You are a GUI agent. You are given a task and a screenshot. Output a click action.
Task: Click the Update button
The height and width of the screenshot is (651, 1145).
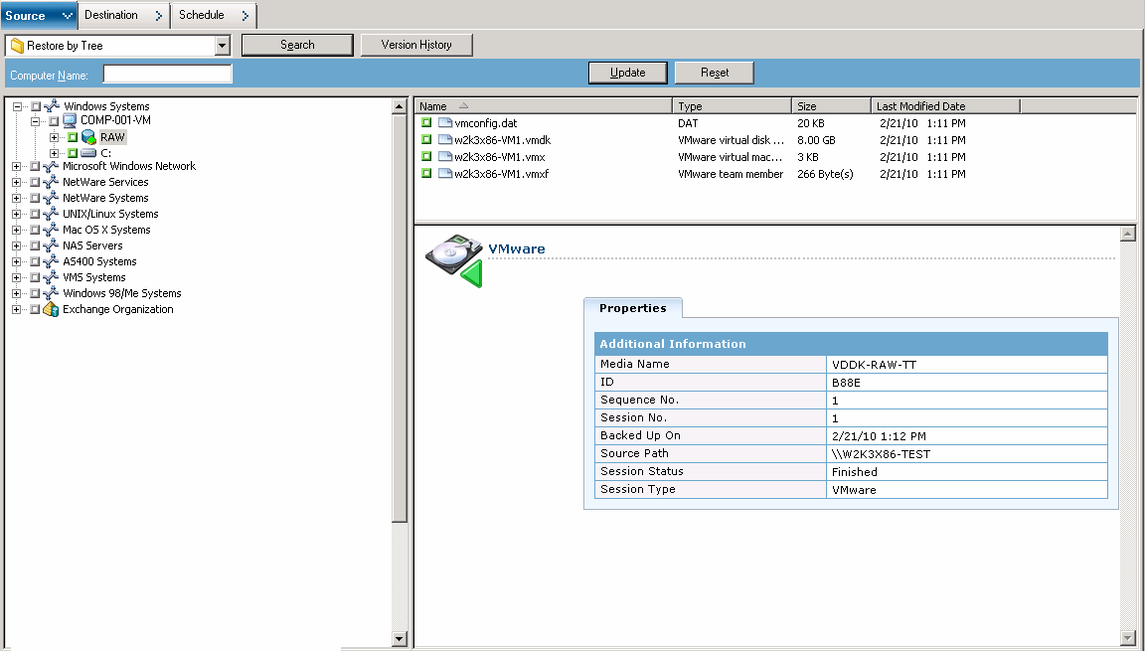627,72
